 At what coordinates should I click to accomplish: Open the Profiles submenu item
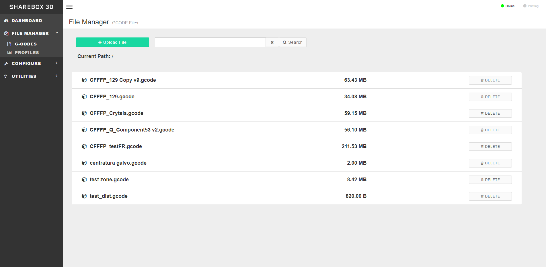32,53
